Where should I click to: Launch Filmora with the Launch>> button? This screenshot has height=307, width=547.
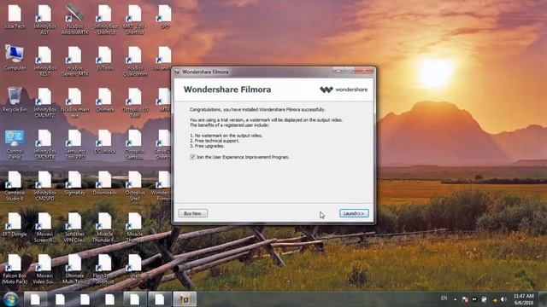click(x=354, y=213)
